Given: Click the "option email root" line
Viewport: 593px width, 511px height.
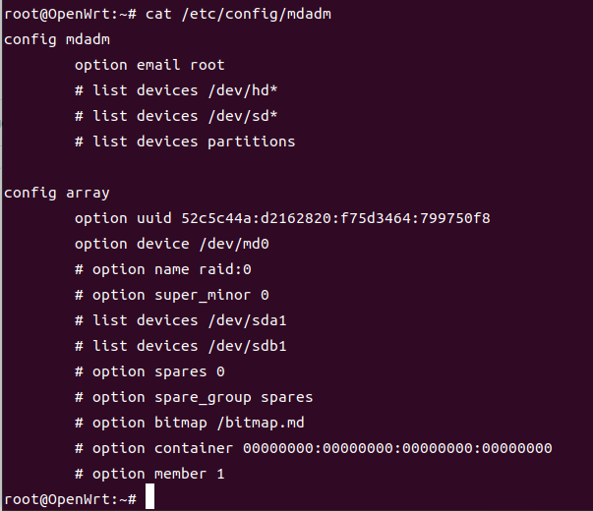Looking at the screenshot, I should tap(149, 65).
